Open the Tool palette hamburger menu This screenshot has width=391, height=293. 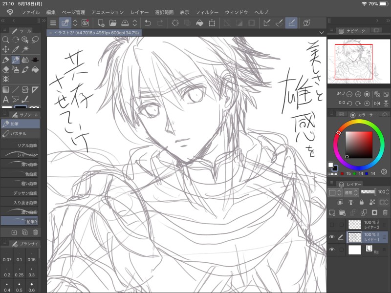4,29
